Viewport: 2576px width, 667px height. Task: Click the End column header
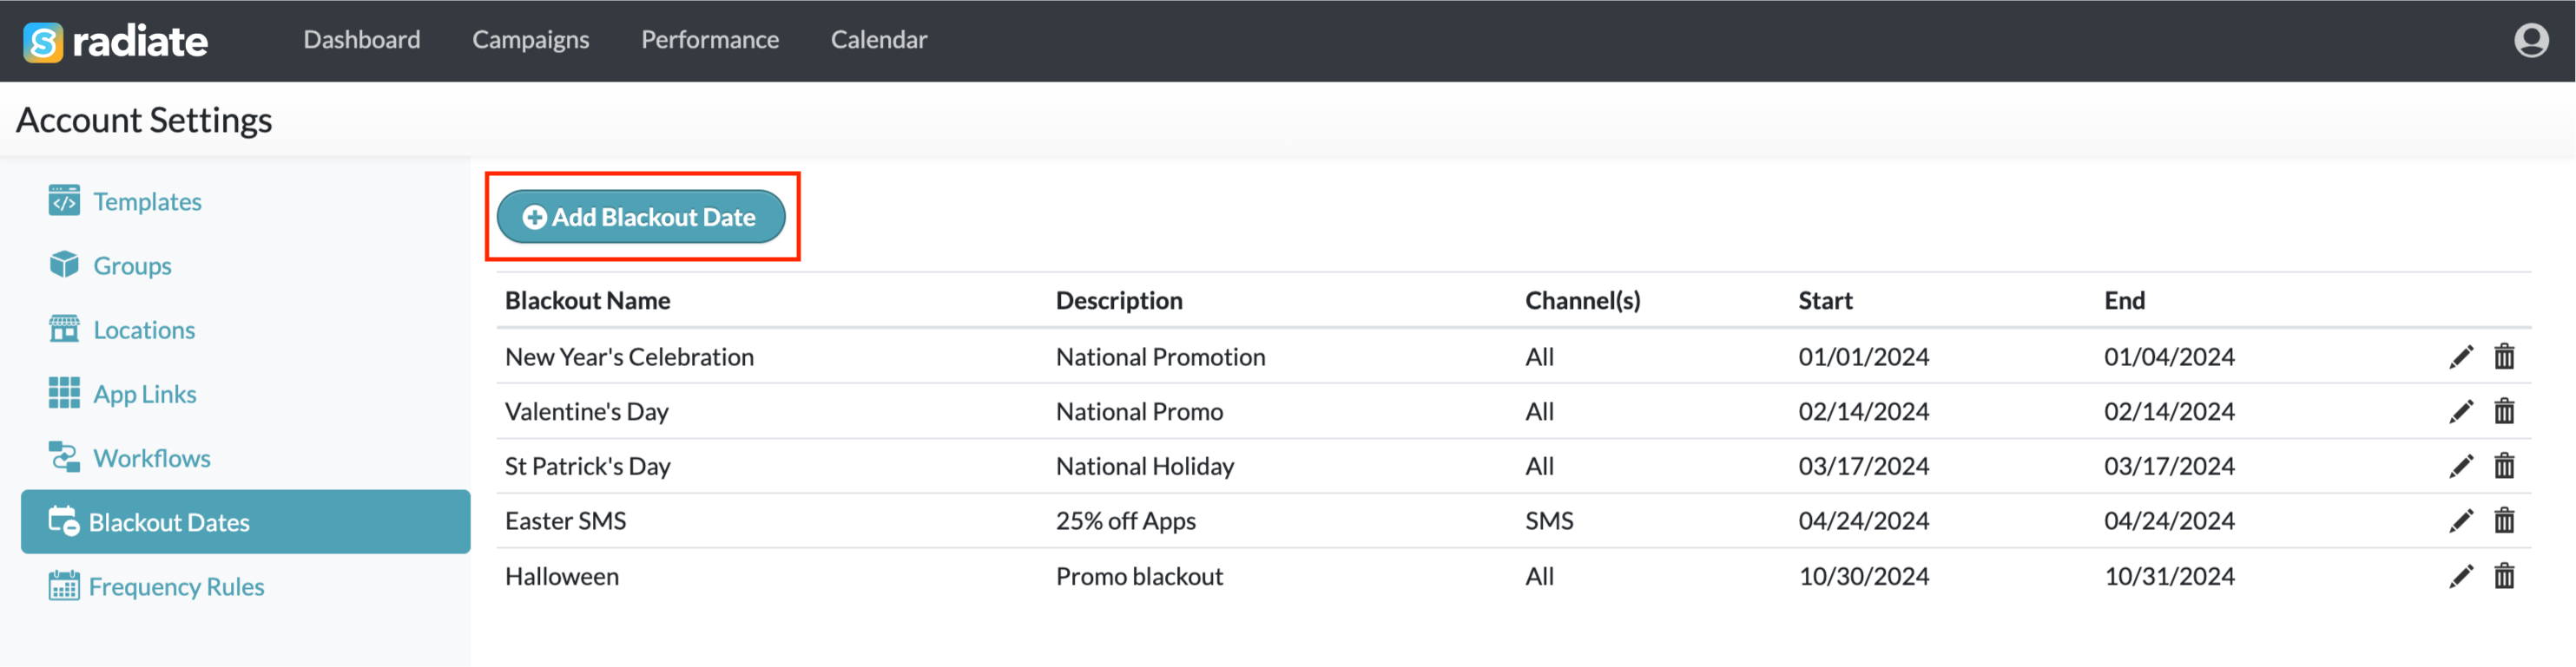2124,301
